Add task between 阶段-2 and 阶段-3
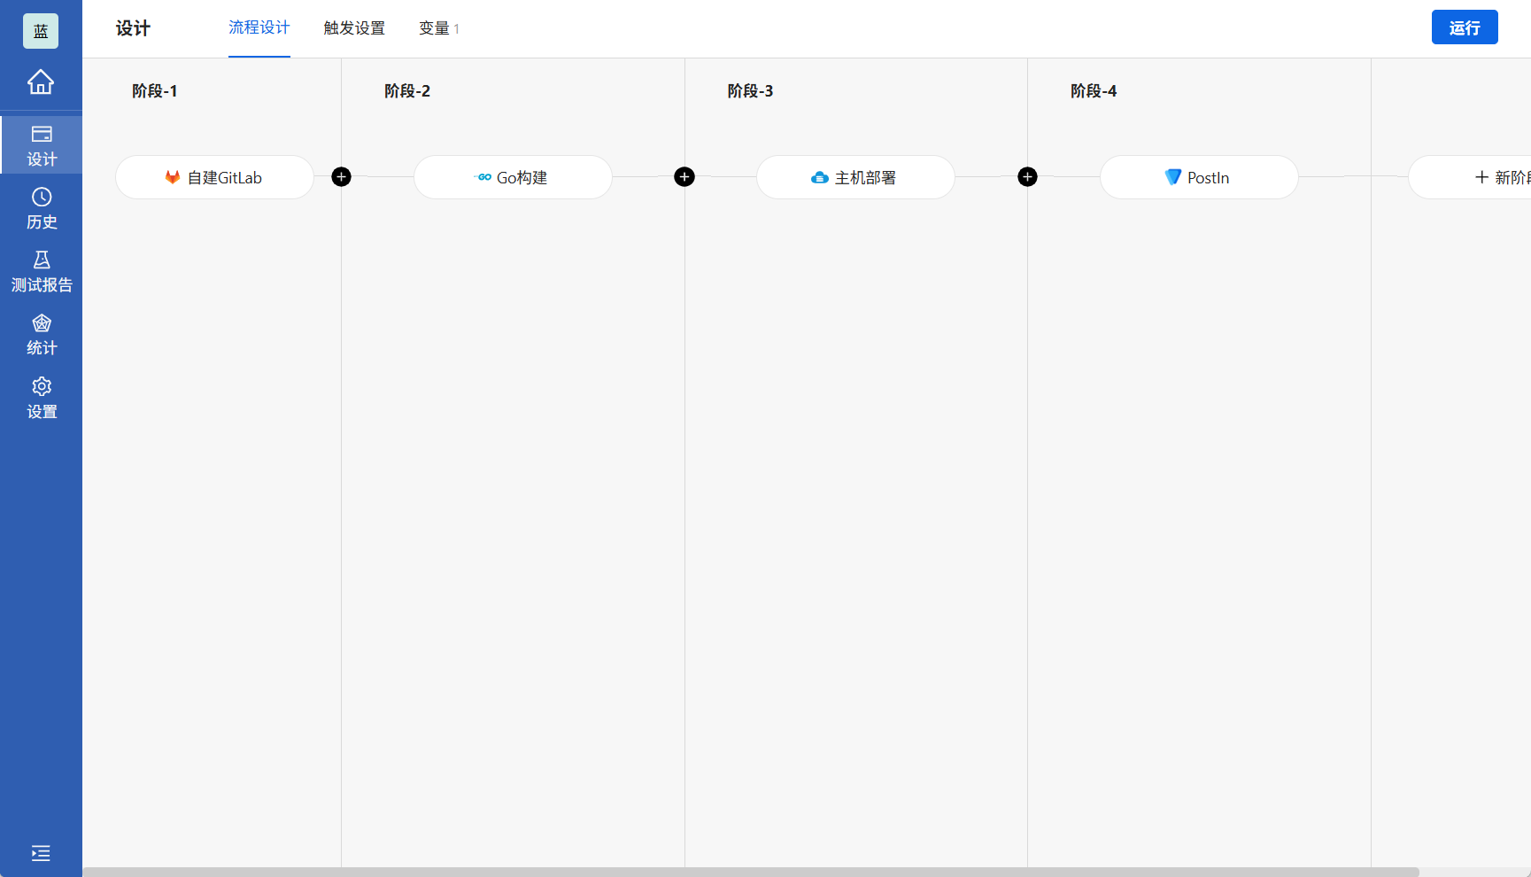1531x877 pixels. click(684, 177)
